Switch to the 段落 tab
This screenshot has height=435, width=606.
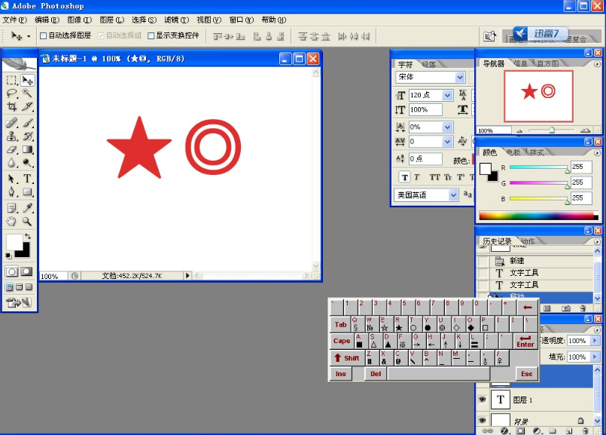pos(429,65)
